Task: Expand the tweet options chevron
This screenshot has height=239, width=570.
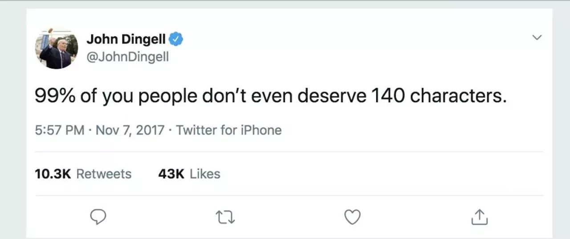Action: tap(537, 38)
